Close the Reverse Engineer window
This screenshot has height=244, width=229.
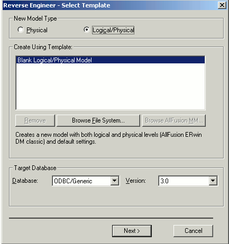(x=222, y=5)
